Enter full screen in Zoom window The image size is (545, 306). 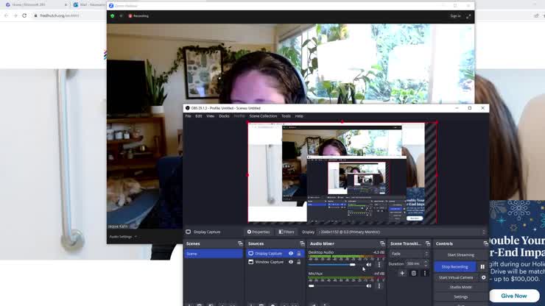point(468,15)
